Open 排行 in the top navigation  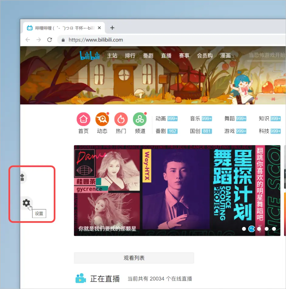point(130,56)
